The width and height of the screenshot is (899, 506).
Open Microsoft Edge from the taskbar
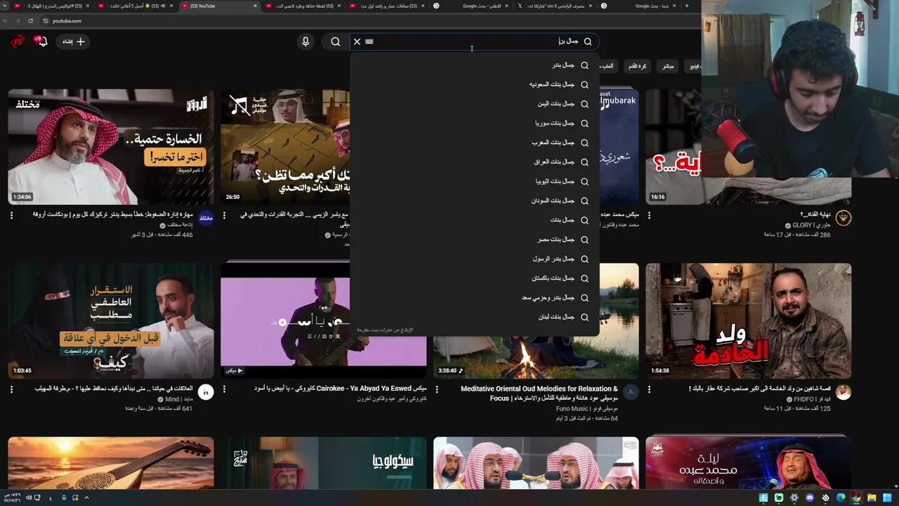tap(841, 498)
